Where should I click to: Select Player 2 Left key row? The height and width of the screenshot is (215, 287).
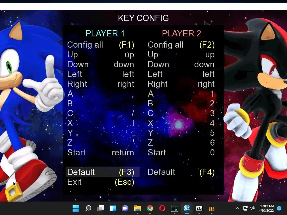(x=181, y=74)
